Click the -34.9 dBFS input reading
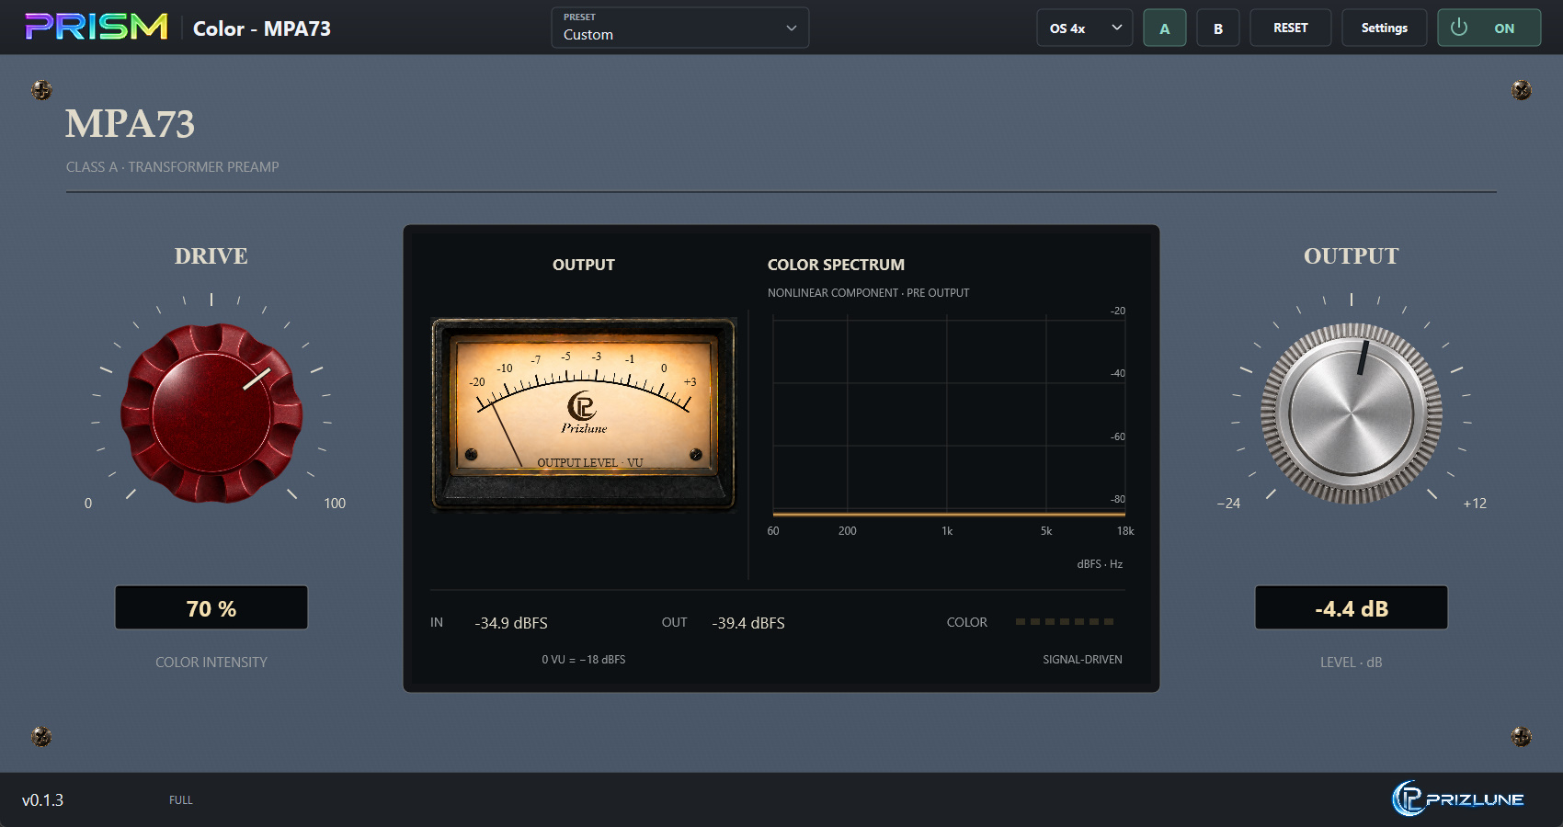The width and height of the screenshot is (1563, 827). click(x=511, y=623)
